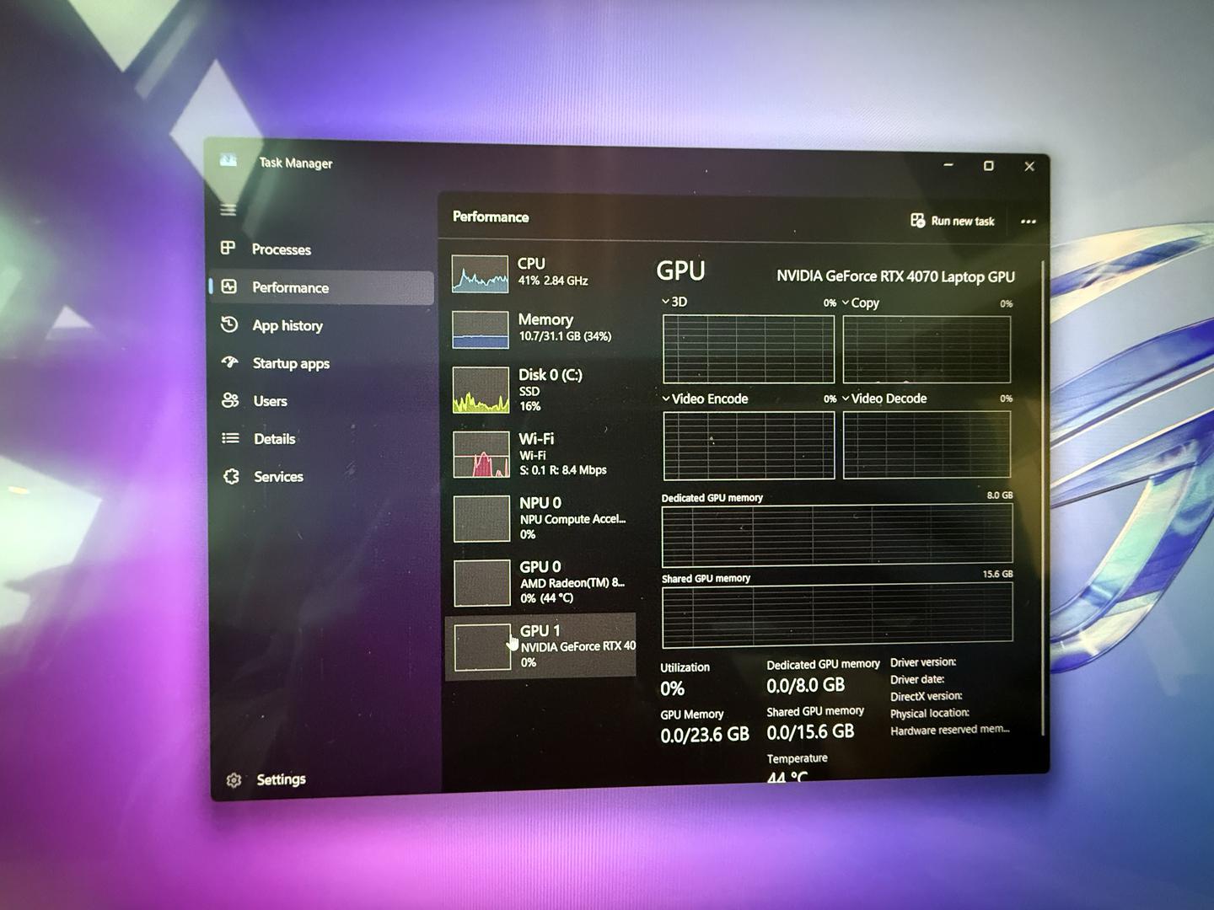1214x910 pixels.
Task: Click the Physical location label
Action: [930, 713]
